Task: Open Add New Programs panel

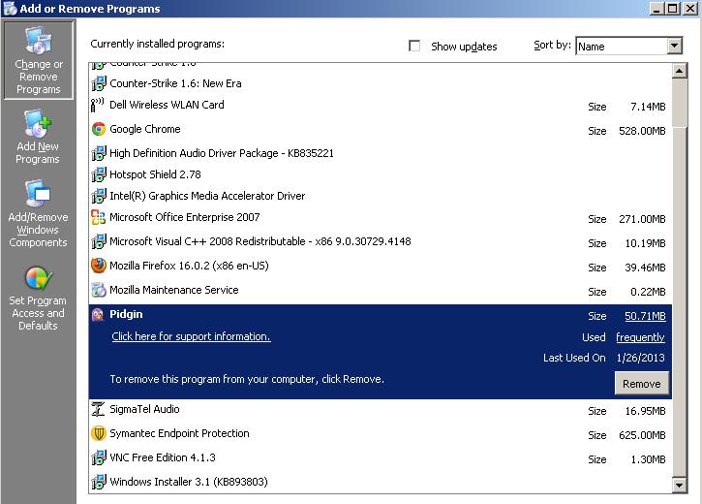Action: pos(38,138)
